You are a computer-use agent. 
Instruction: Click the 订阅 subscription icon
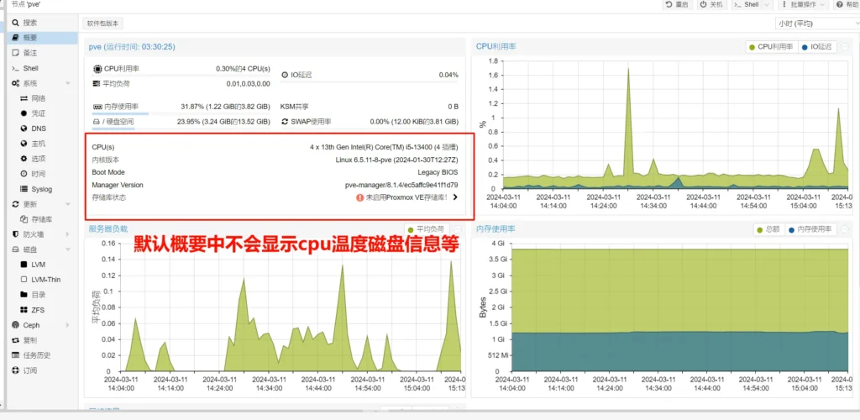pos(15,370)
